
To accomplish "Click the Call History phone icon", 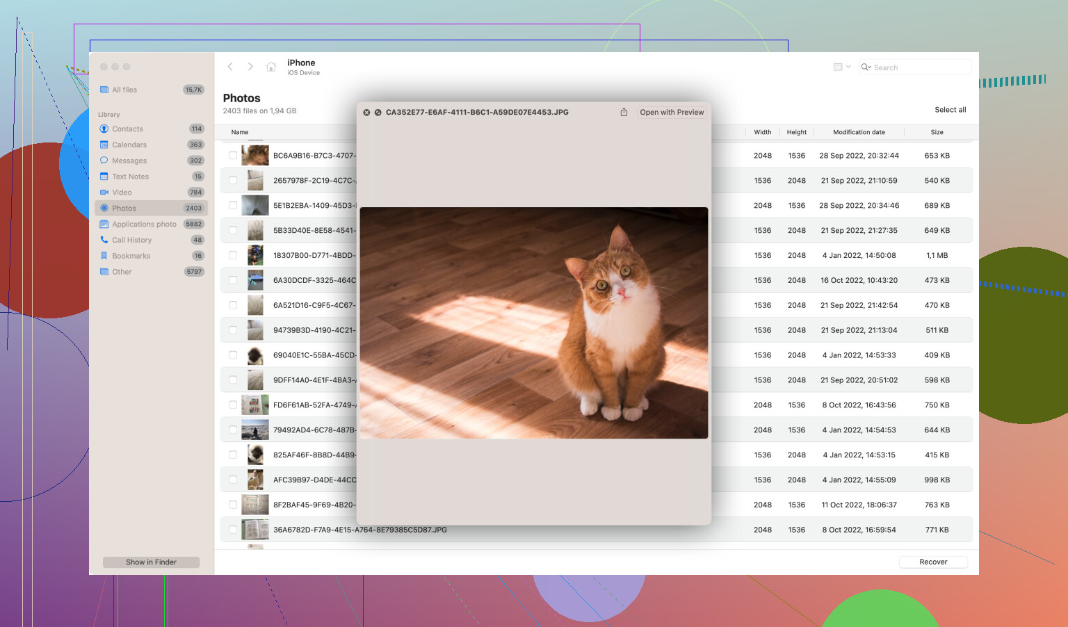I will pos(104,240).
